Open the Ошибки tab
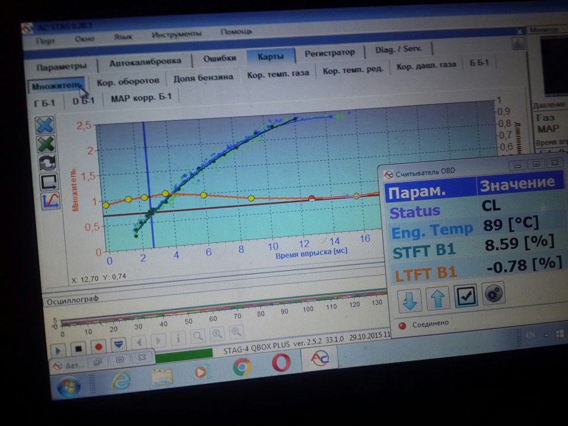 (220, 58)
